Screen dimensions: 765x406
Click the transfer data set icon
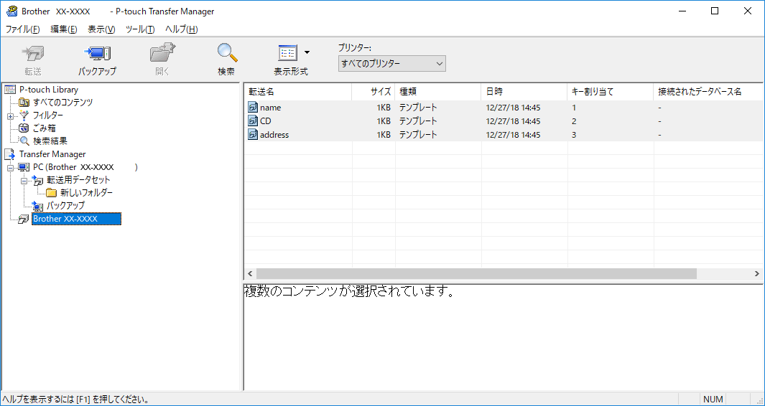tap(37, 180)
